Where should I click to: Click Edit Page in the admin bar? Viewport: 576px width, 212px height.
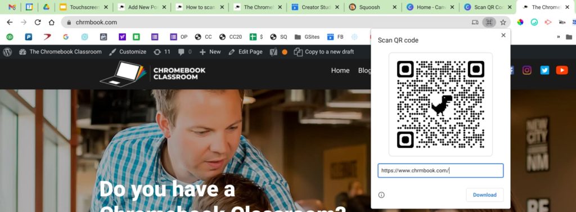click(245, 52)
